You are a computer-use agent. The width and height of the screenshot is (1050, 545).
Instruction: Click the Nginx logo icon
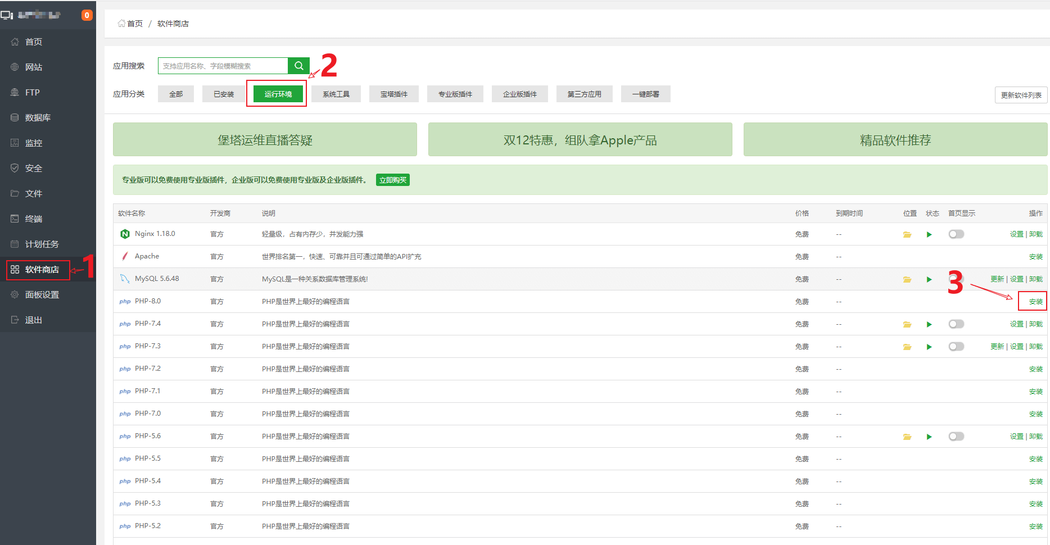(125, 234)
